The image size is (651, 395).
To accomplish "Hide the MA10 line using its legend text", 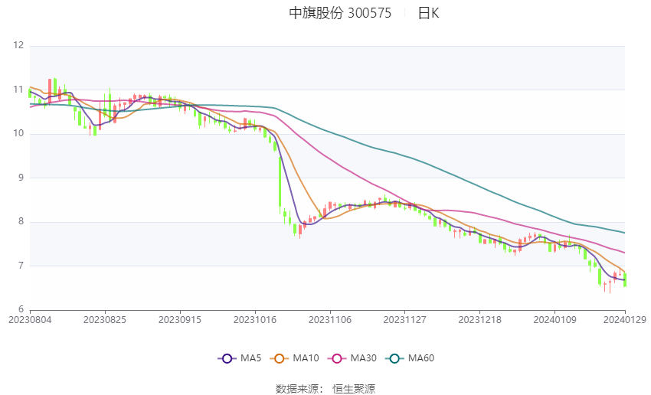I will coord(306,357).
